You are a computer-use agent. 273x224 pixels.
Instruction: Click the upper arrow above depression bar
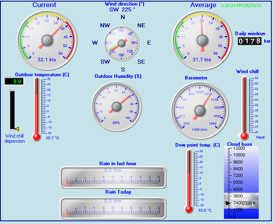(12, 89)
